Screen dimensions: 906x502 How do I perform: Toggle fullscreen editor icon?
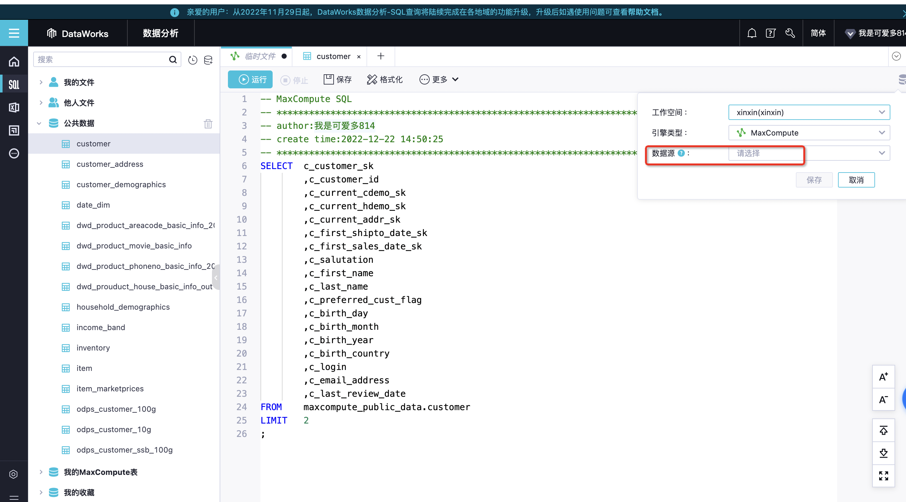pos(883,476)
